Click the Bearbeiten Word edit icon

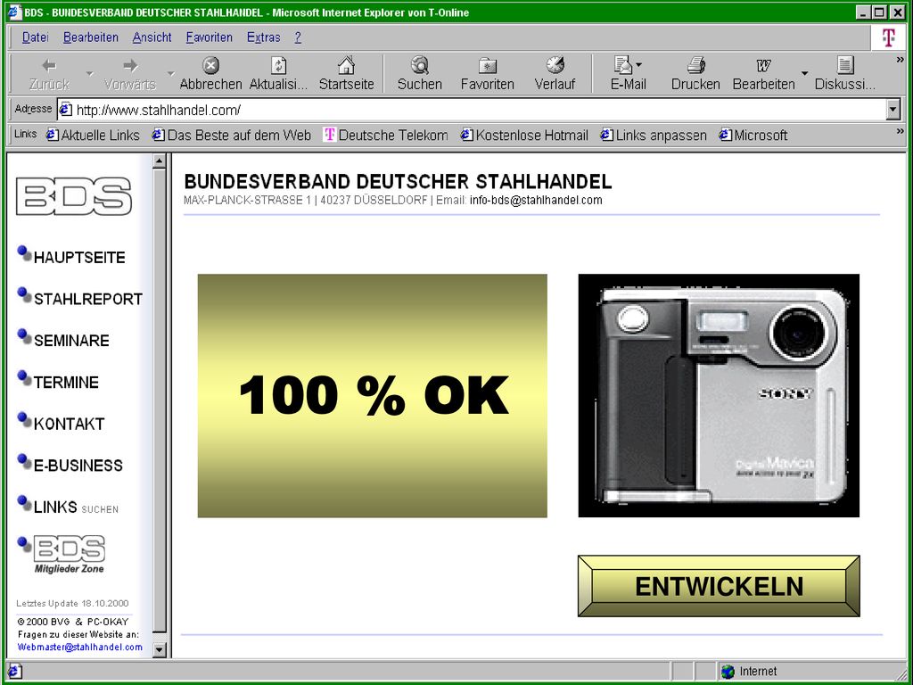(x=763, y=65)
